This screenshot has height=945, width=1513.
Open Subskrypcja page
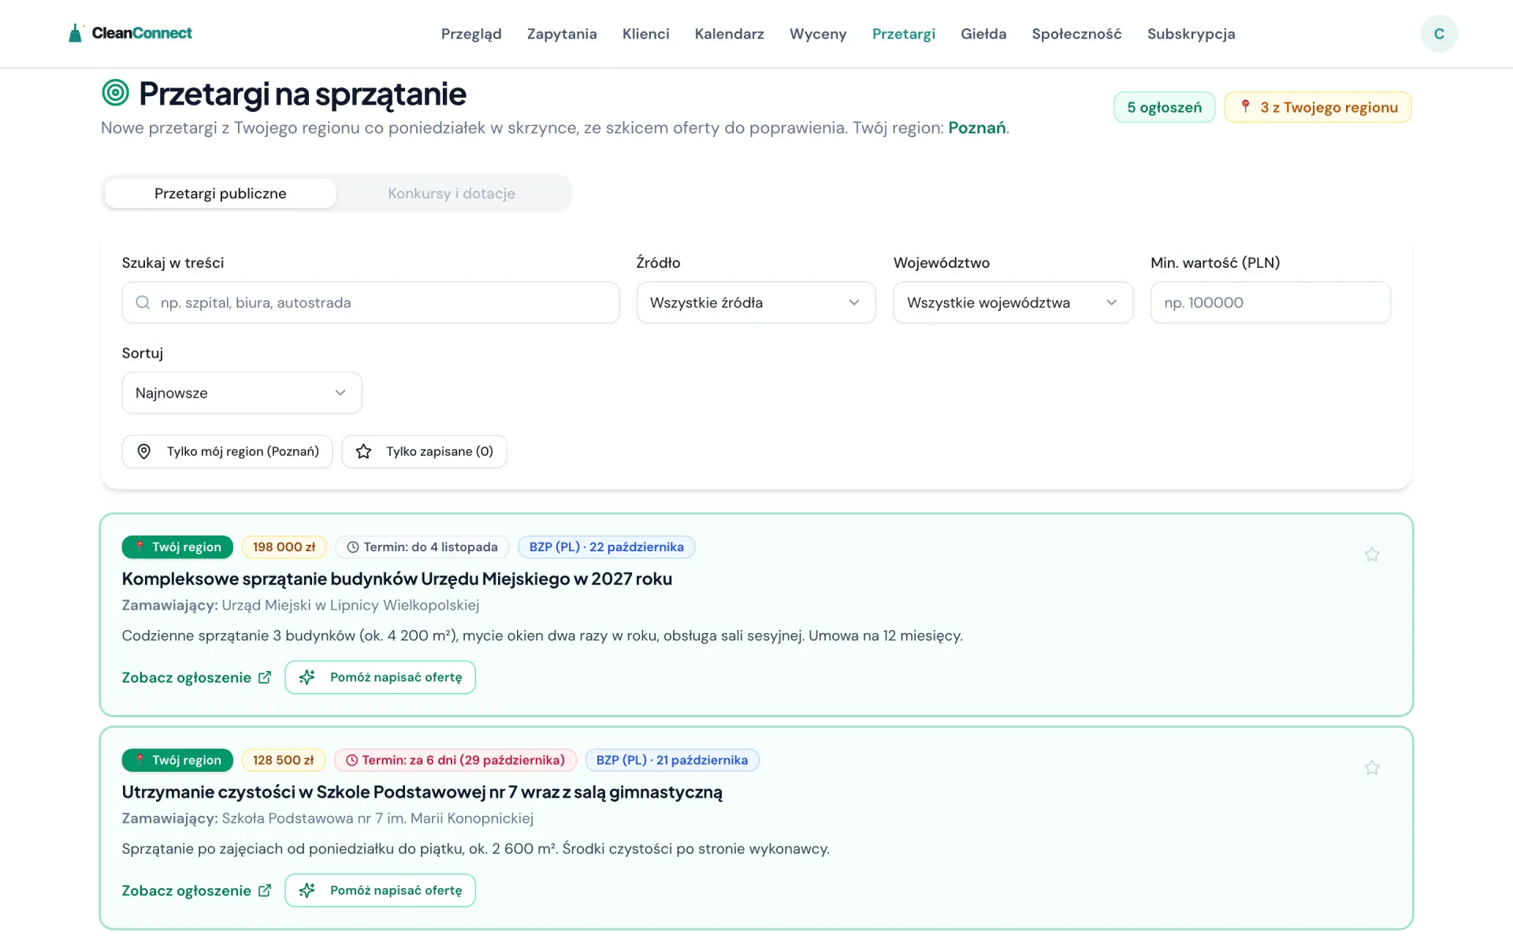[x=1191, y=34]
